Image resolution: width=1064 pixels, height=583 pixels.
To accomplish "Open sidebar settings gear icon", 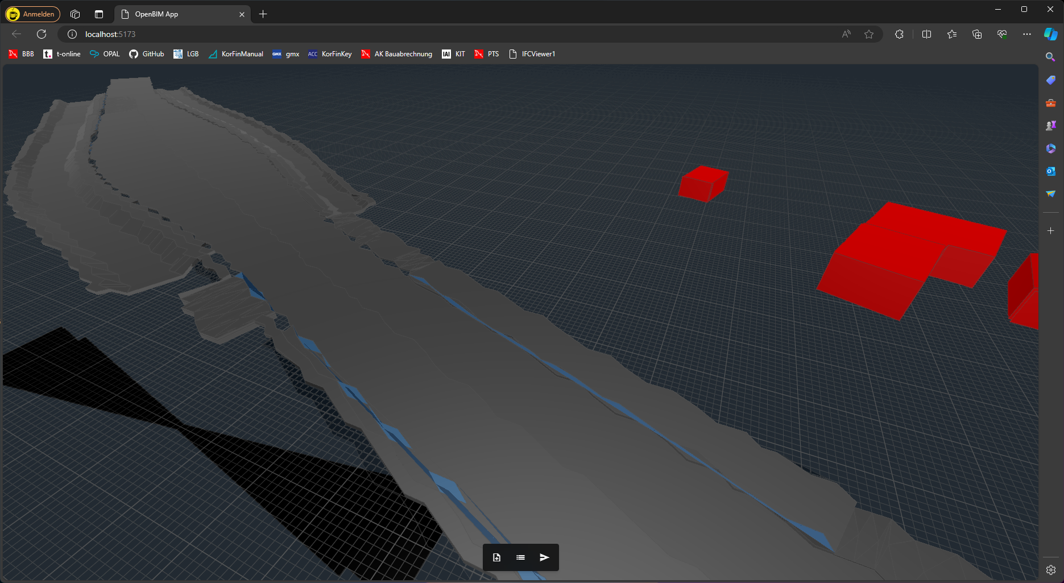I will pyautogui.click(x=1050, y=570).
